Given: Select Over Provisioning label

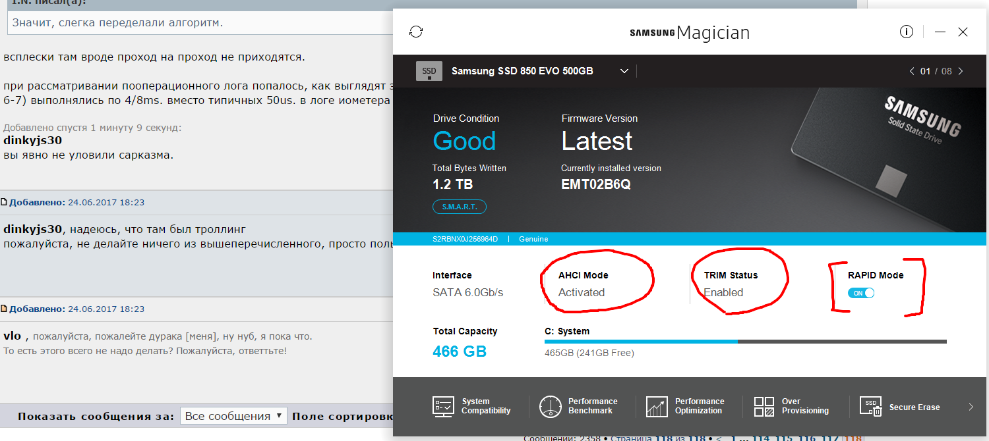Looking at the screenshot, I should 805,406.
